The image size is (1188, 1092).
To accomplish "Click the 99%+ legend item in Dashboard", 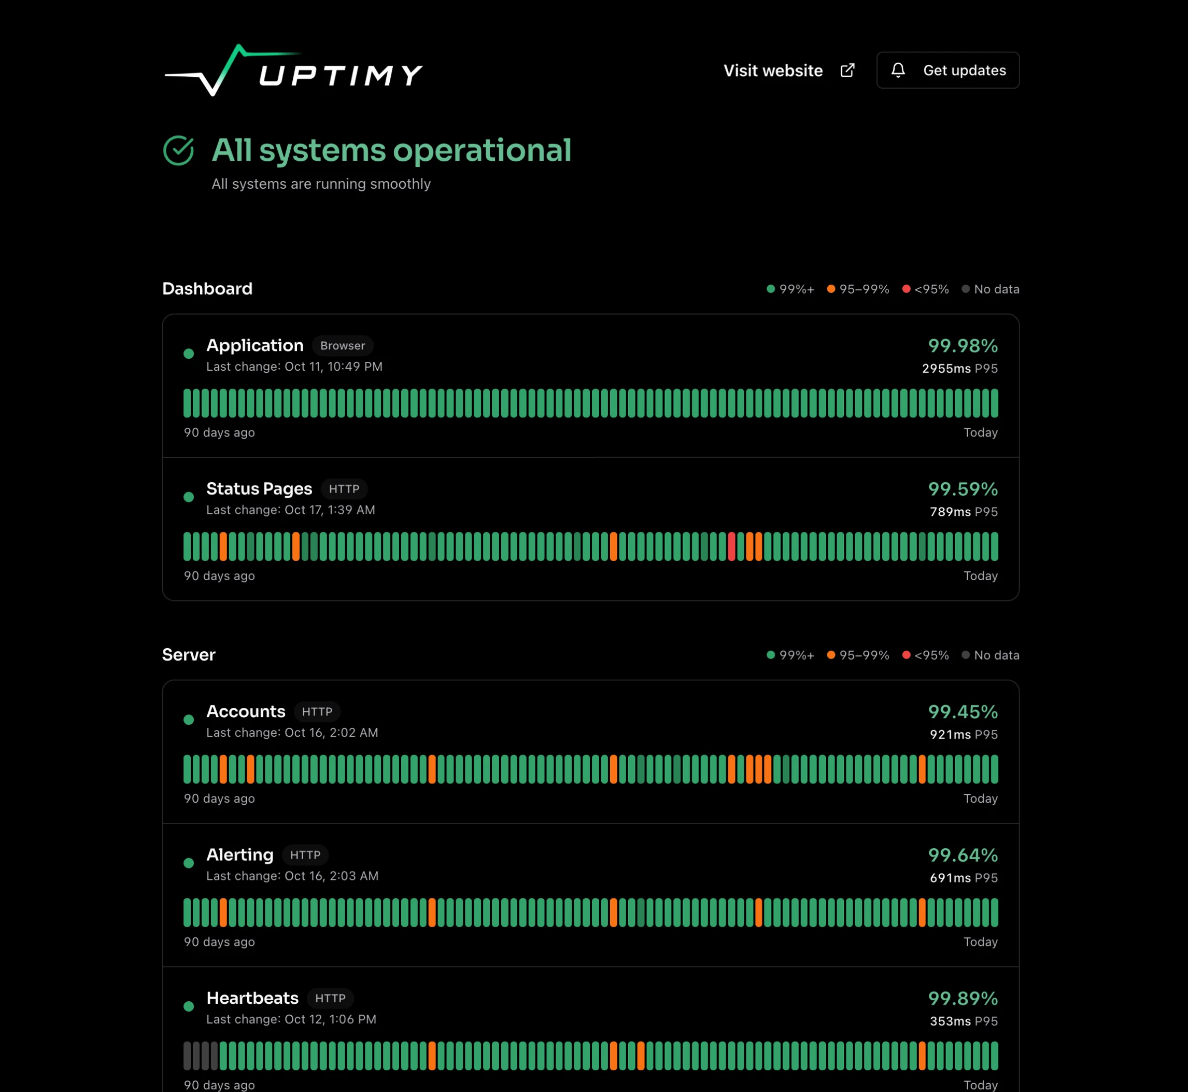I will (790, 289).
